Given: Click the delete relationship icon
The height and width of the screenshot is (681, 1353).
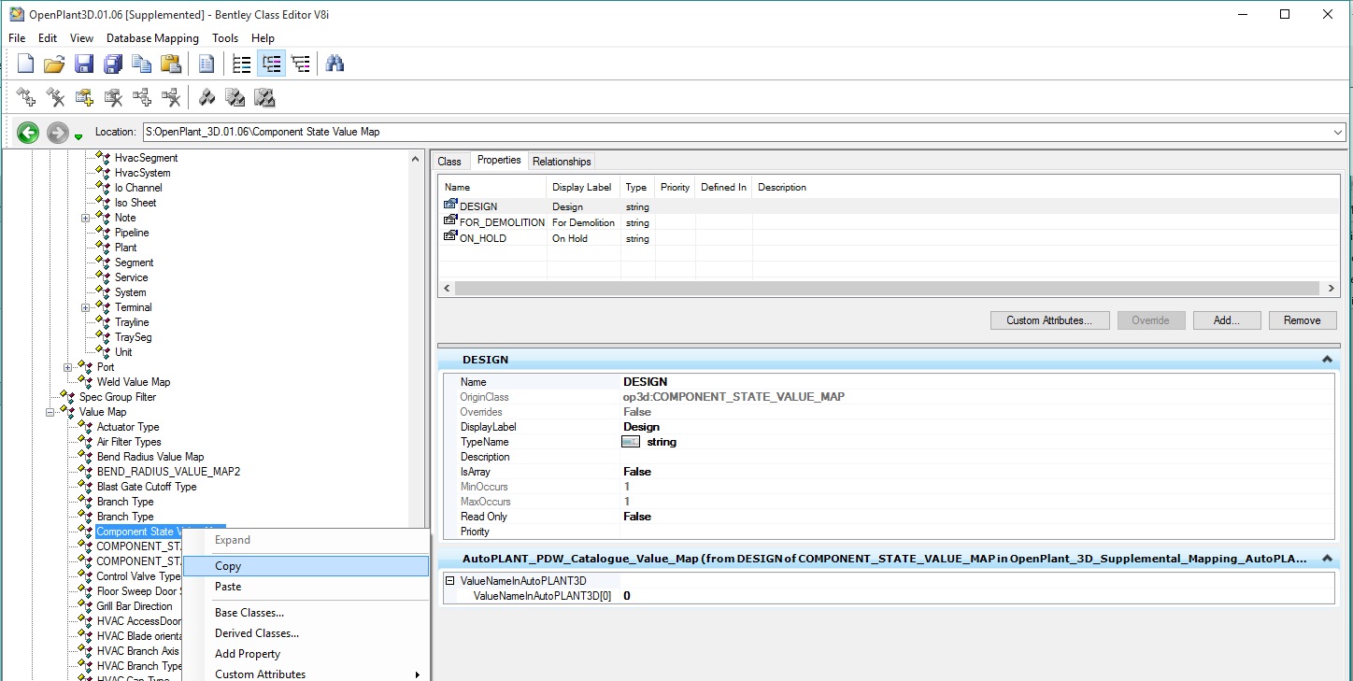Looking at the screenshot, I should click(x=171, y=97).
